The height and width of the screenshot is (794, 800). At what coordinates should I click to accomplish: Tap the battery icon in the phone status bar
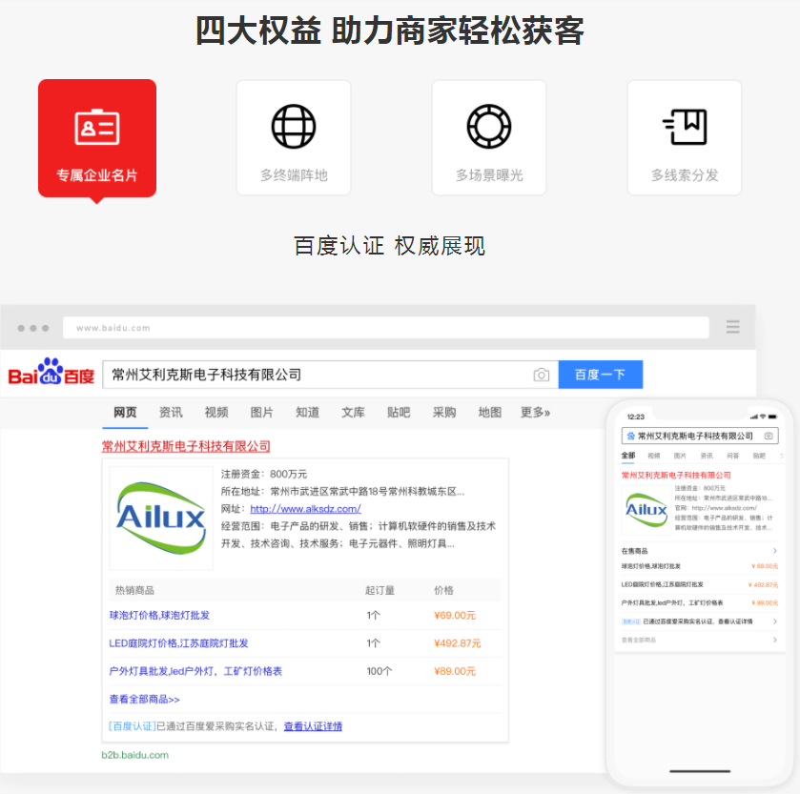pyautogui.click(x=772, y=417)
